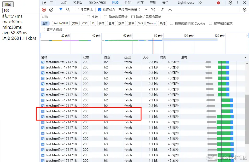
Task: Enable the preserve log checkbox
Action: pos(77,10)
